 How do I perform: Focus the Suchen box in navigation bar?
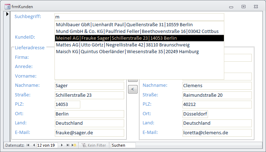[x=123, y=145]
